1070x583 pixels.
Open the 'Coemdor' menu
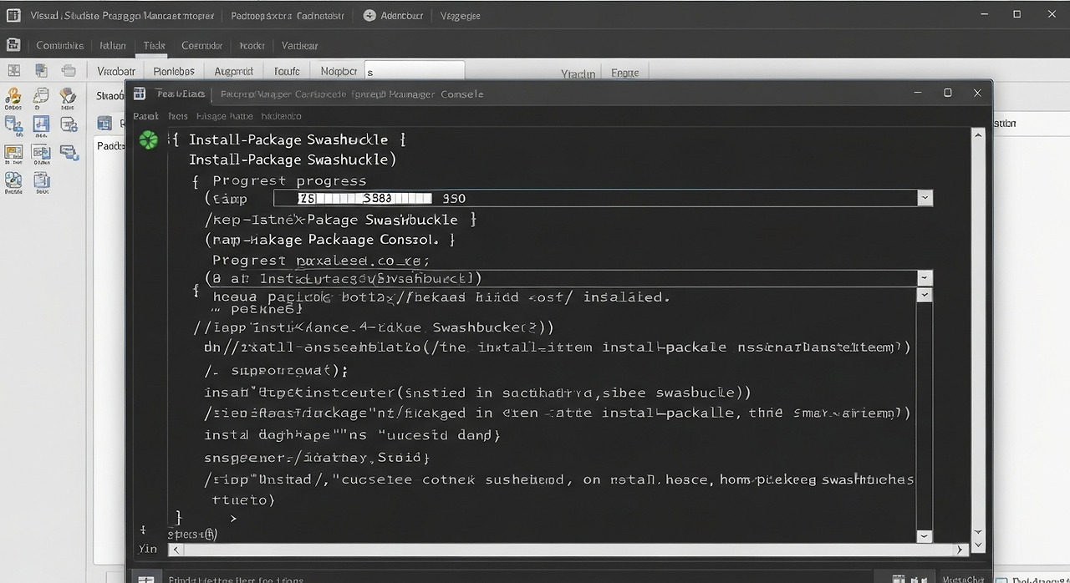pos(202,46)
